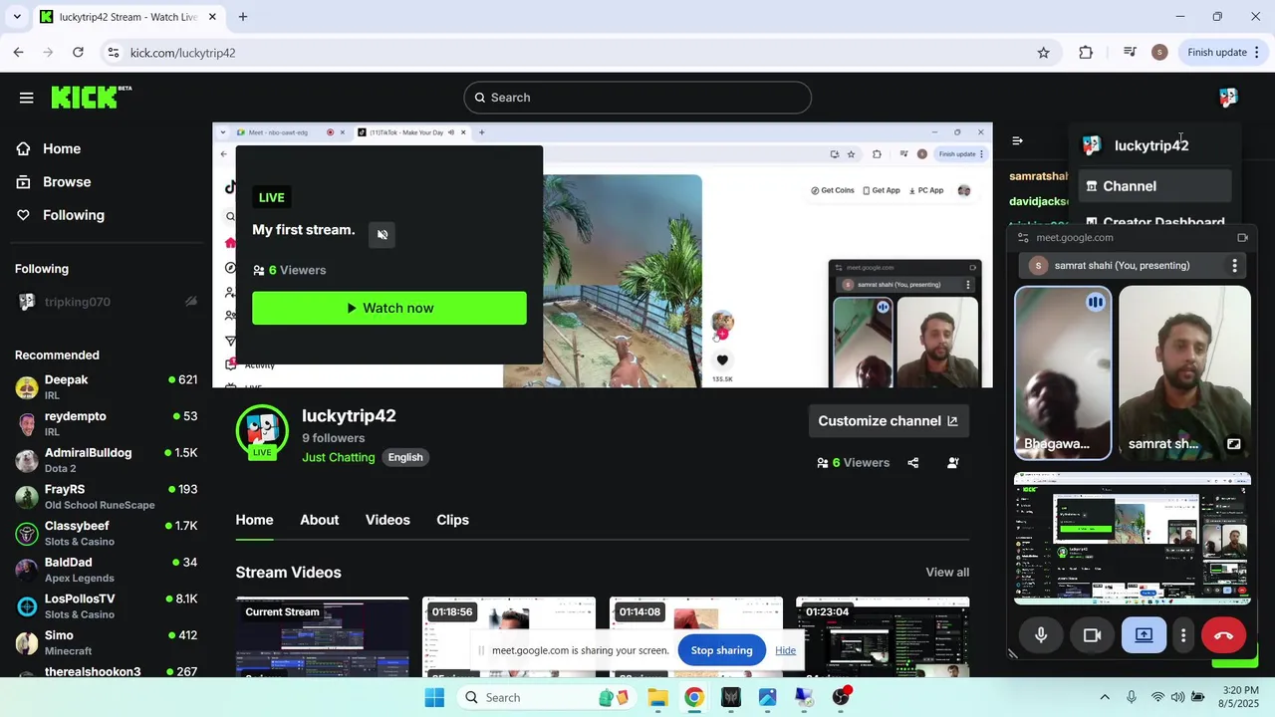Open the profile avatar menu at top right
1275x717 pixels.
[x=1228, y=98]
